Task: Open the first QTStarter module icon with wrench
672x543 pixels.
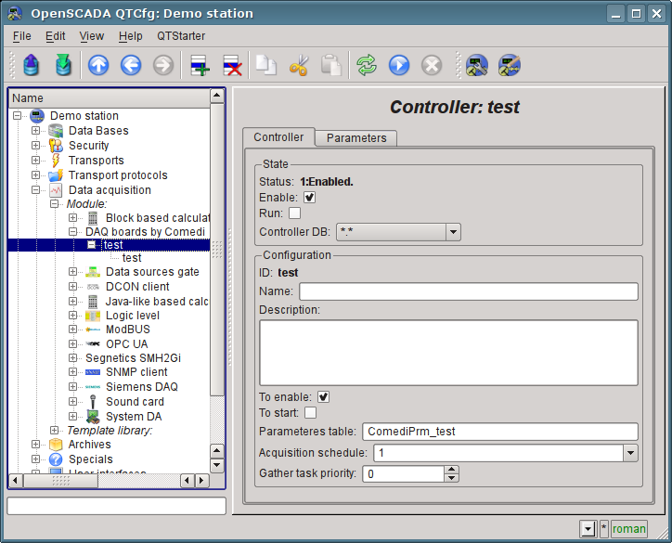Action: (477, 66)
